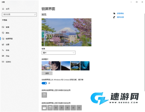Click the fourth plus quick status slot
The height and width of the screenshot is (112, 145).
(73, 108)
